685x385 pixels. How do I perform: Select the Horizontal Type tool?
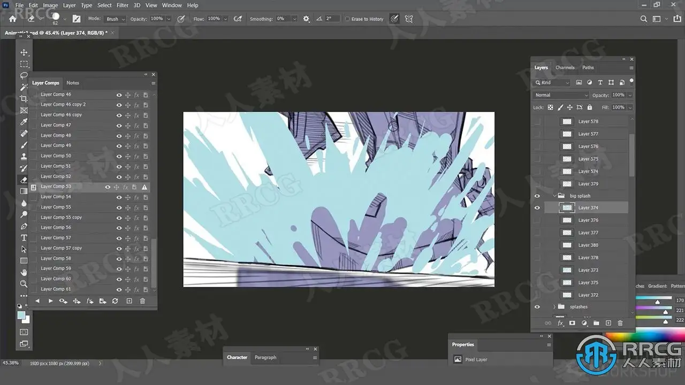(24, 237)
